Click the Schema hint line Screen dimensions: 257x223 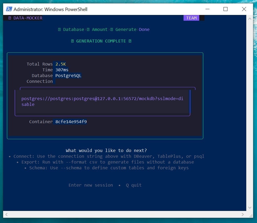[106, 168]
